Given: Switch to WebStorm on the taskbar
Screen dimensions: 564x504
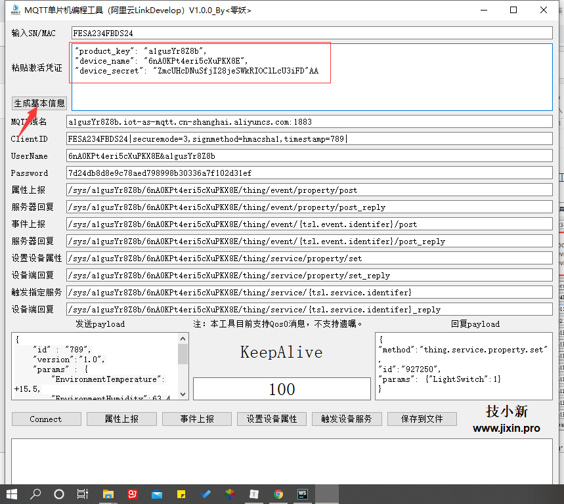Looking at the screenshot, I should point(303,494).
